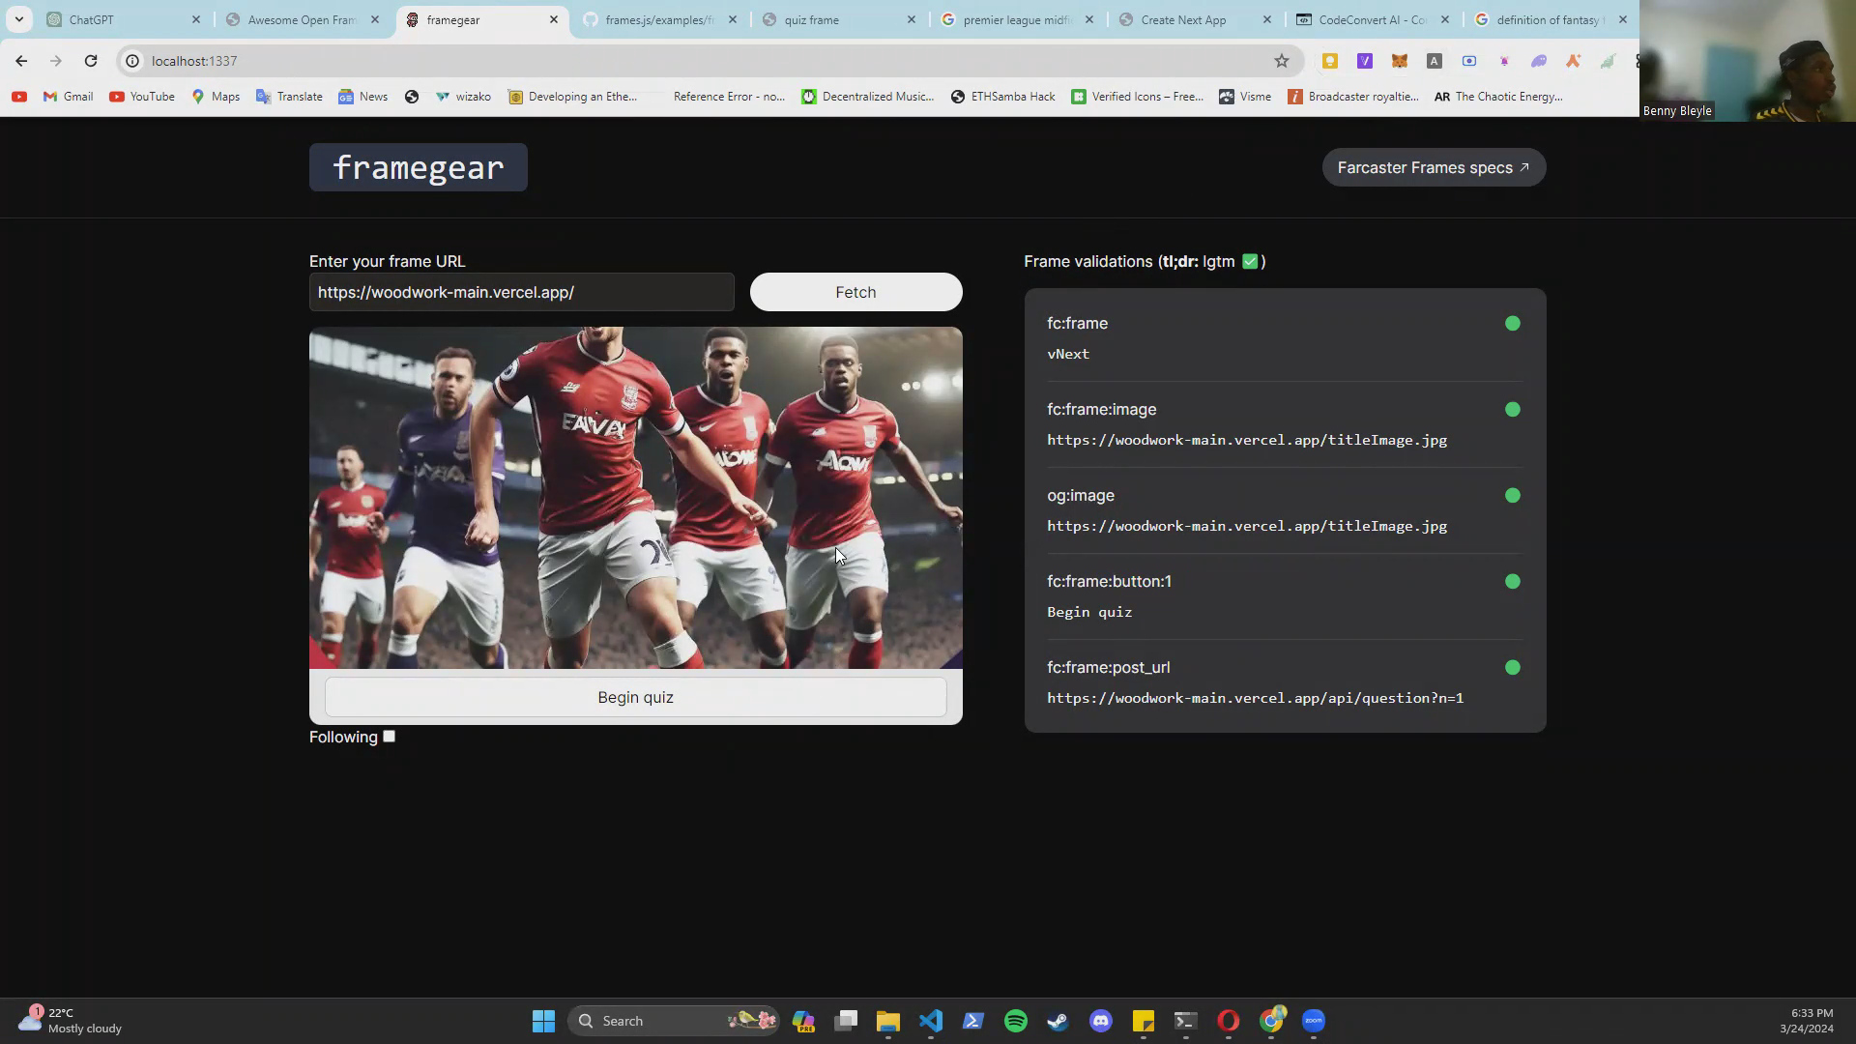Open the News bookmark
This screenshot has width=1856, height=1044.
(363, 97)
